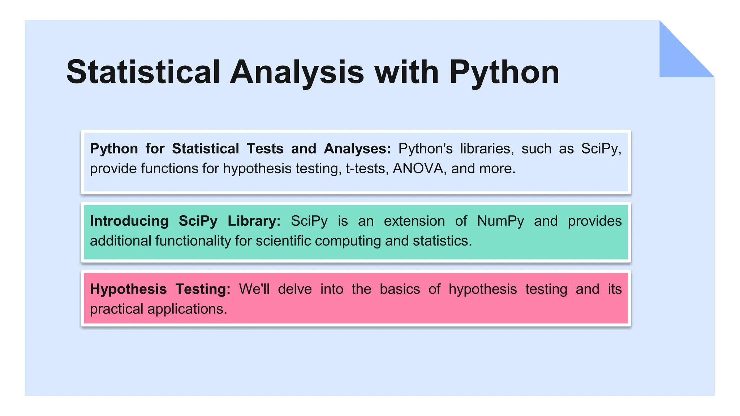Click the word 'delve' in the pink box

294,289
